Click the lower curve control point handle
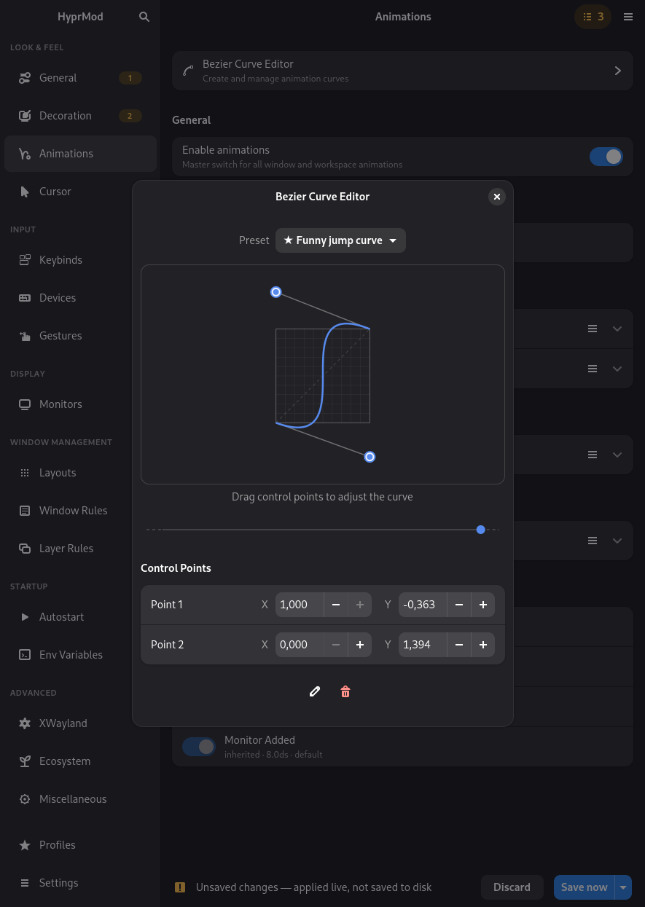Image resolution: width=645 pixels, height=907 pixels. (370, 457)
